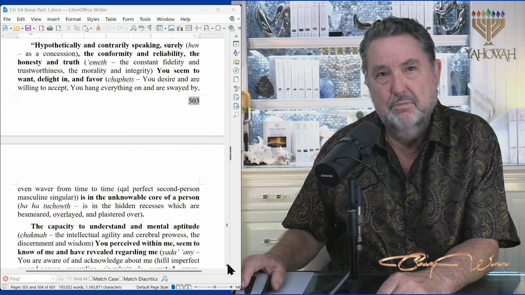Click the Insert Hyperlink globe icon
This screenshot has width=525, height=295.
[231, 28]
